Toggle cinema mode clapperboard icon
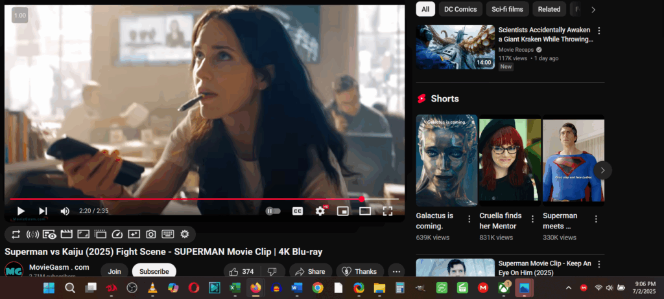The width and height of the screenshot is (664, 299). click(x=66, y=234)
